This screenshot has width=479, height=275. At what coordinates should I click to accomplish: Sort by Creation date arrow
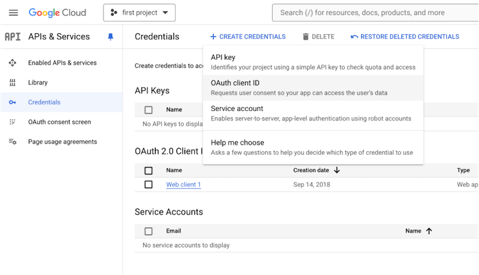tap(337, 170)
